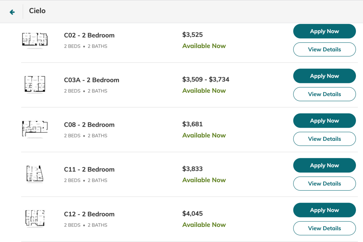Open the C08 floor plan thumbnail
This screenshot has width=363, height=242.
(35, 129)
